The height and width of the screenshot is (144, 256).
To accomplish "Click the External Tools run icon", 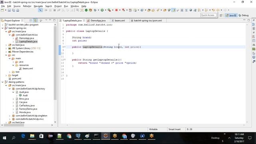I will tap(109, 10).
